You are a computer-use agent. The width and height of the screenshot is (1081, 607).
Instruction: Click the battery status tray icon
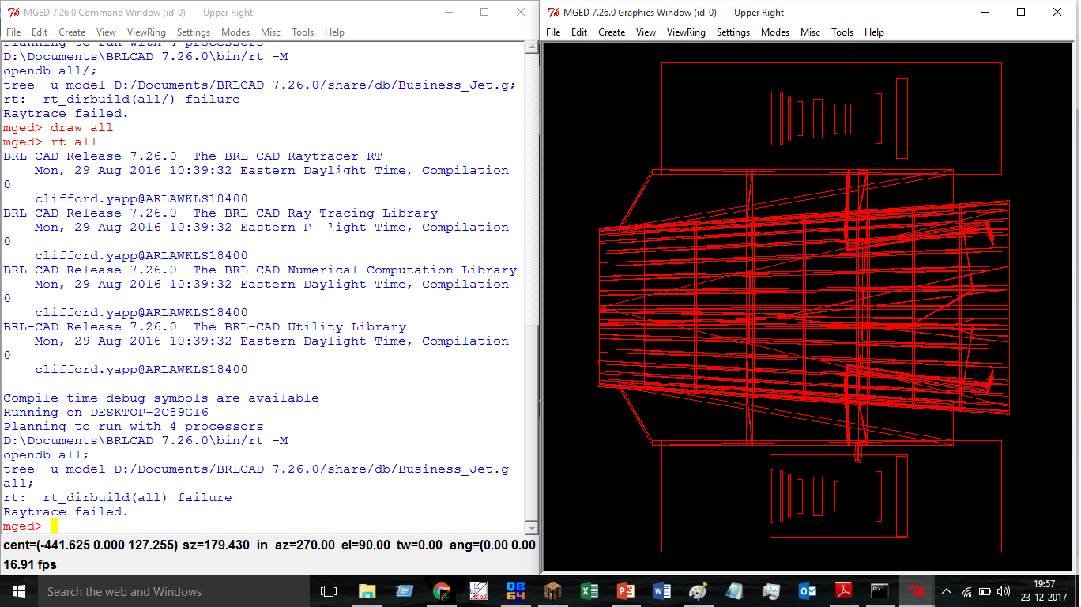pos(985,591)
